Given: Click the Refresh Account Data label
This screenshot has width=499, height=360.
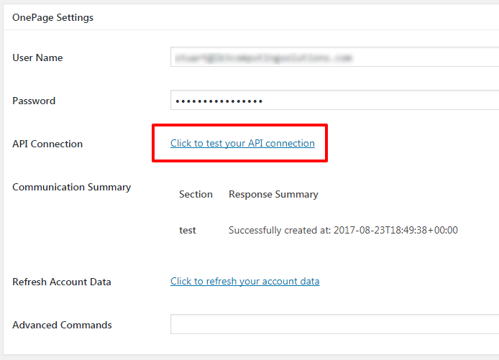Looking at the screenshot, I should [62, 282].
